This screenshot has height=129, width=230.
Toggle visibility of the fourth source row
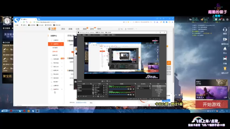pos(104,91)
